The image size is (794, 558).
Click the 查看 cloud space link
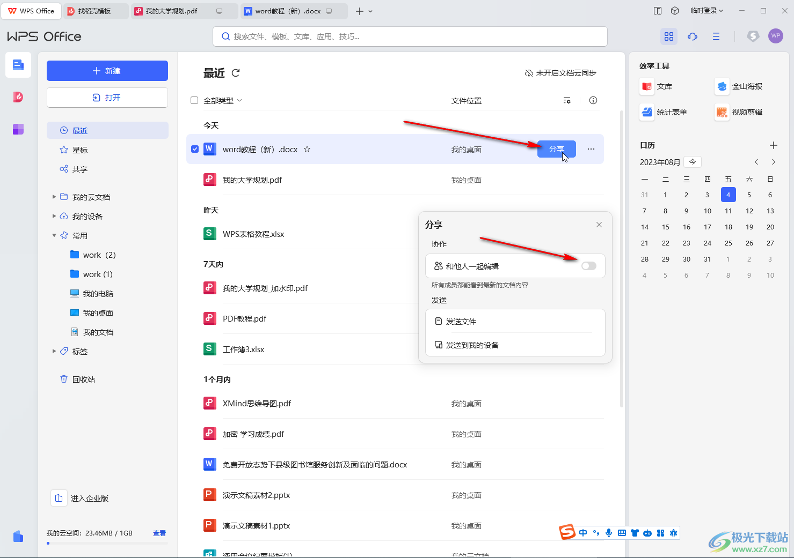pyautogui.click(x=159, y=533)
